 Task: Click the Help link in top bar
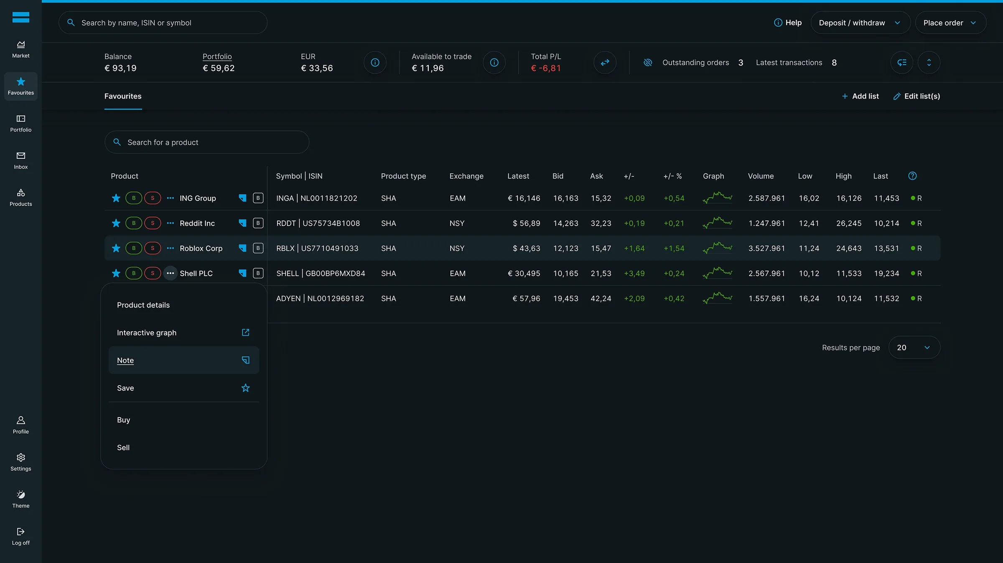pyautogui.click(x=787, y=23)
